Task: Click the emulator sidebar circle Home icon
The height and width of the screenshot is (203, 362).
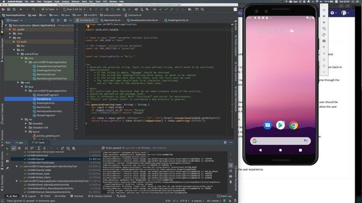Action: [x=324, y=60]
